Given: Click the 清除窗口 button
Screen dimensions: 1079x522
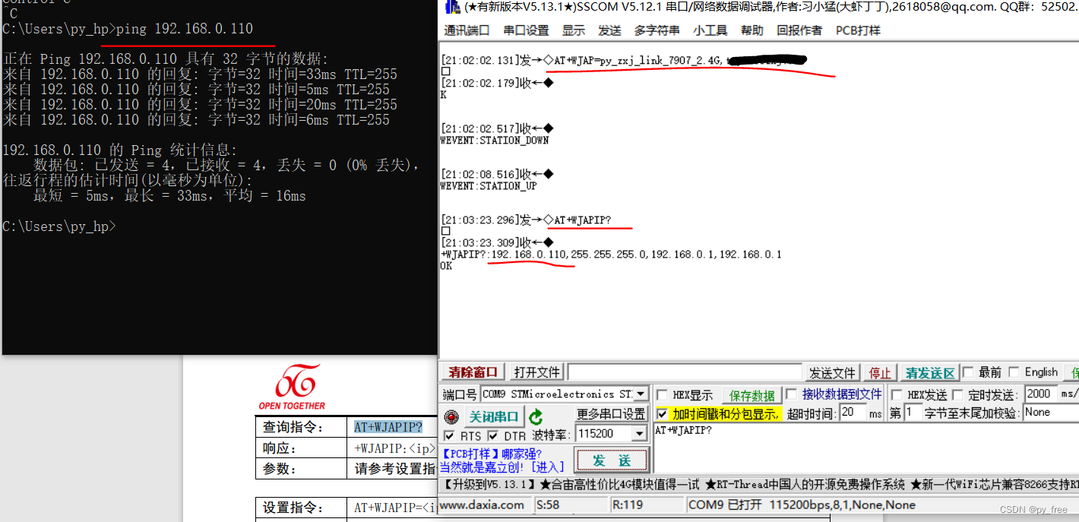Looking at the screenshot, I should (473, 372).
